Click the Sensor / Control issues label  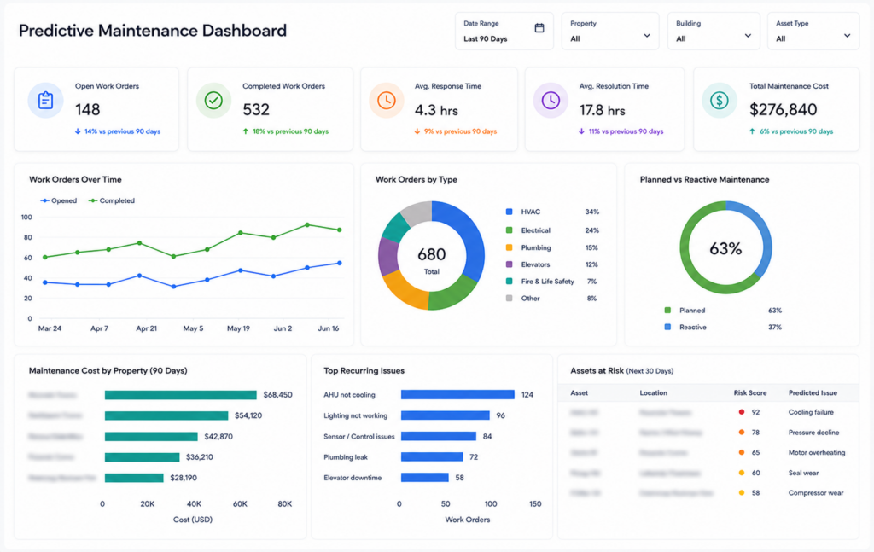coord(359,436)
